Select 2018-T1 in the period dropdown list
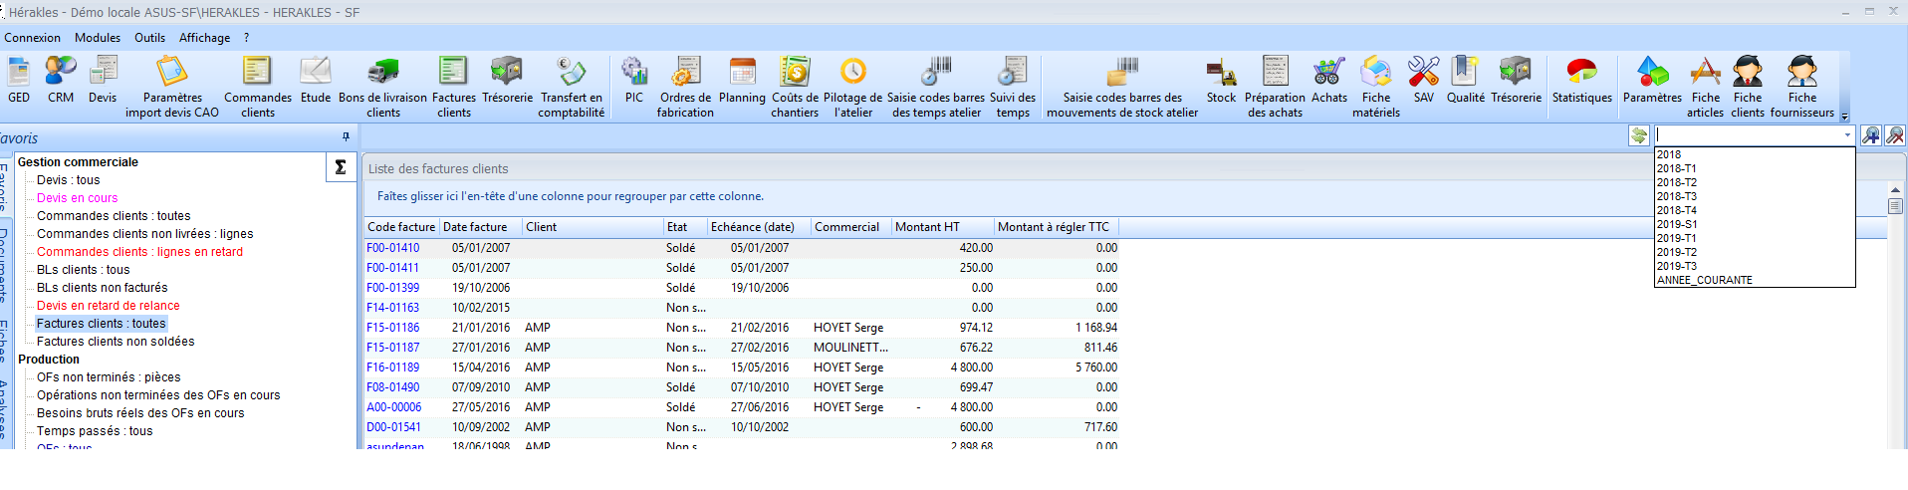The height and width of the screenshot is (490, 1908). coord(1677,169)
